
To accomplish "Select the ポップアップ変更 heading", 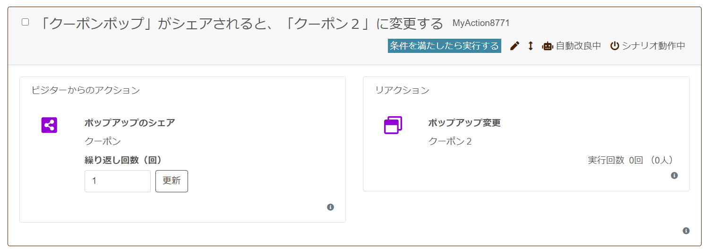I will (x=464, y=123).
